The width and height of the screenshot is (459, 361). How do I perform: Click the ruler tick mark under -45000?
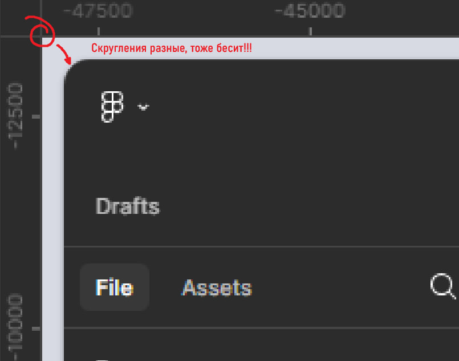coord(311,31)
